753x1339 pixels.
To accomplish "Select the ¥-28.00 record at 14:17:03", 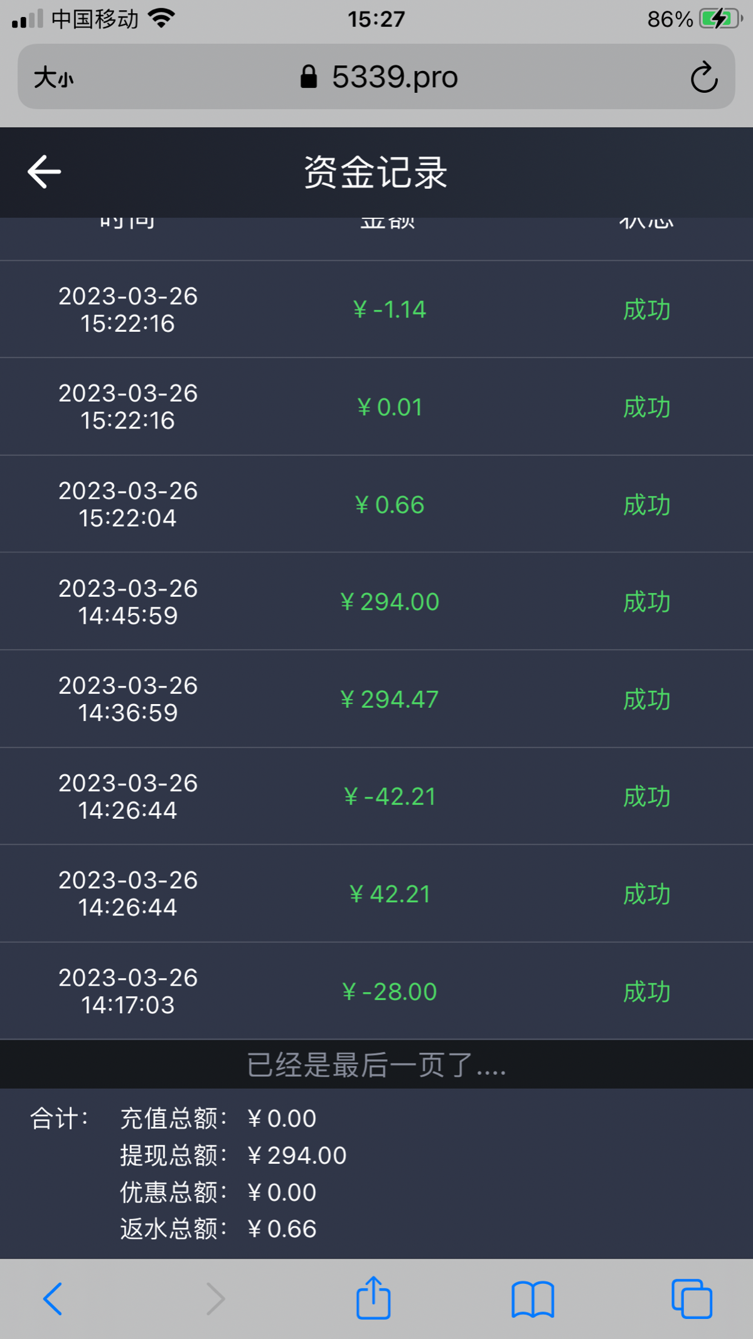I will [389, 991].
